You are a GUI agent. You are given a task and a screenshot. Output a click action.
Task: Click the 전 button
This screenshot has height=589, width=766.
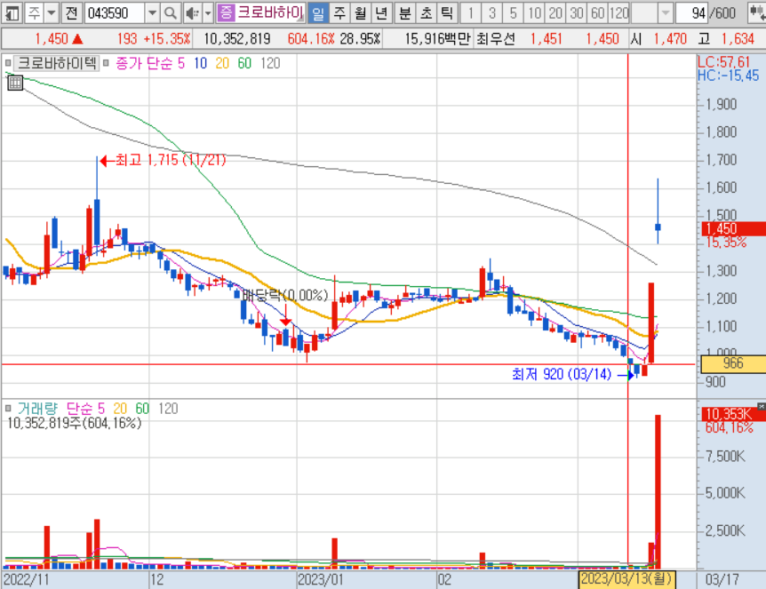coord(71,13)
